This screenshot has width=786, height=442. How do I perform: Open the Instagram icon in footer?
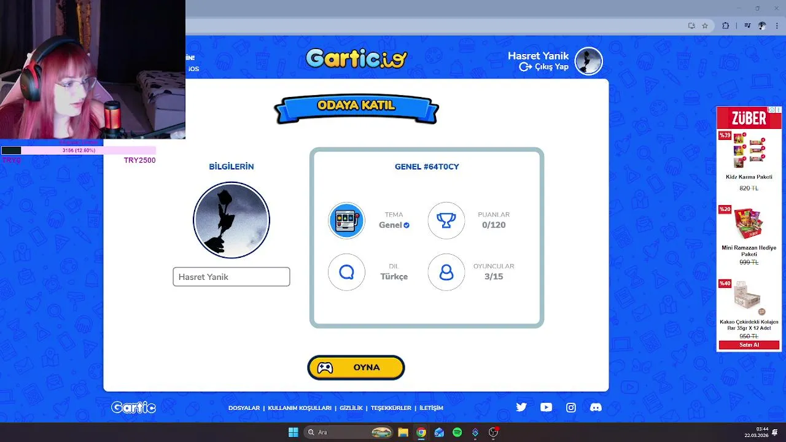tap(571, 407)
